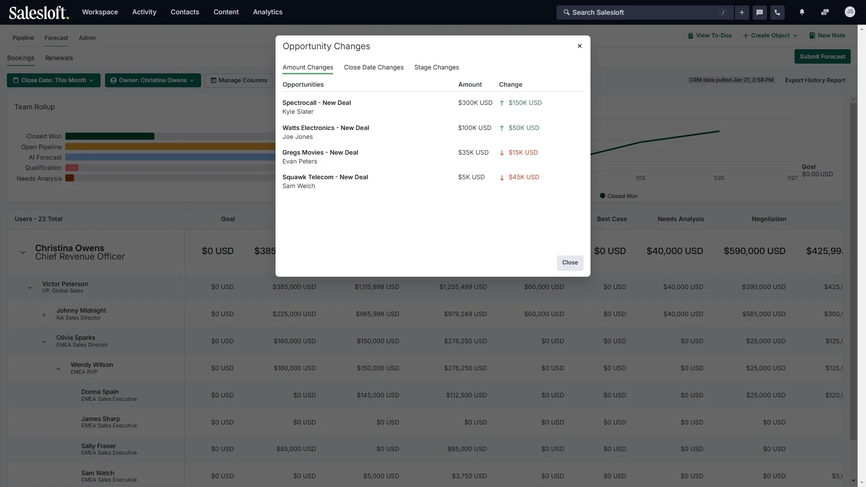The width and height of the screenshot is (866, 487).
Task: Click the Goal column header
Action: (x=228, y=219)
